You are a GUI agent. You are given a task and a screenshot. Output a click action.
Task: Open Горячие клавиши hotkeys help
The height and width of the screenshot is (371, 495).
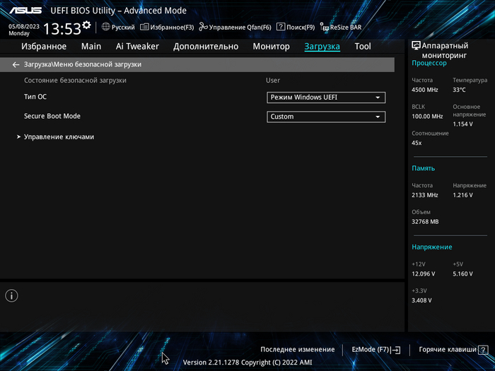pyautogui.click(x=453, y=350)
